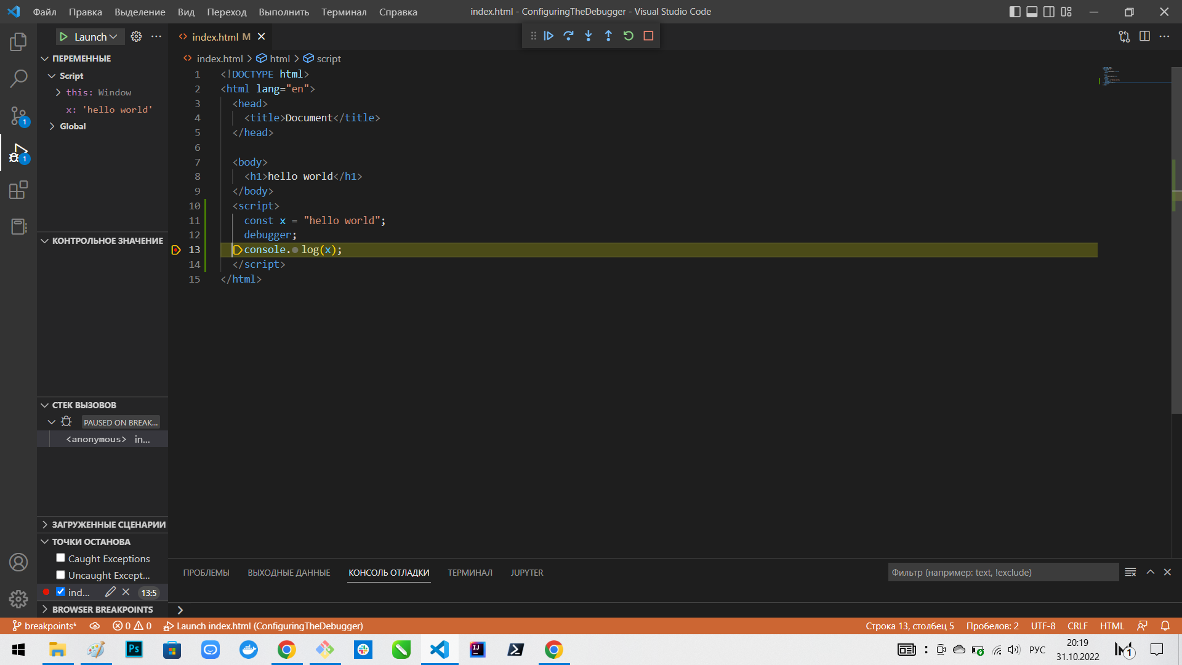Disable the index.html breakpoint checkbox
The width and height of the screenshot is (1182, 665).
(61, 591)
